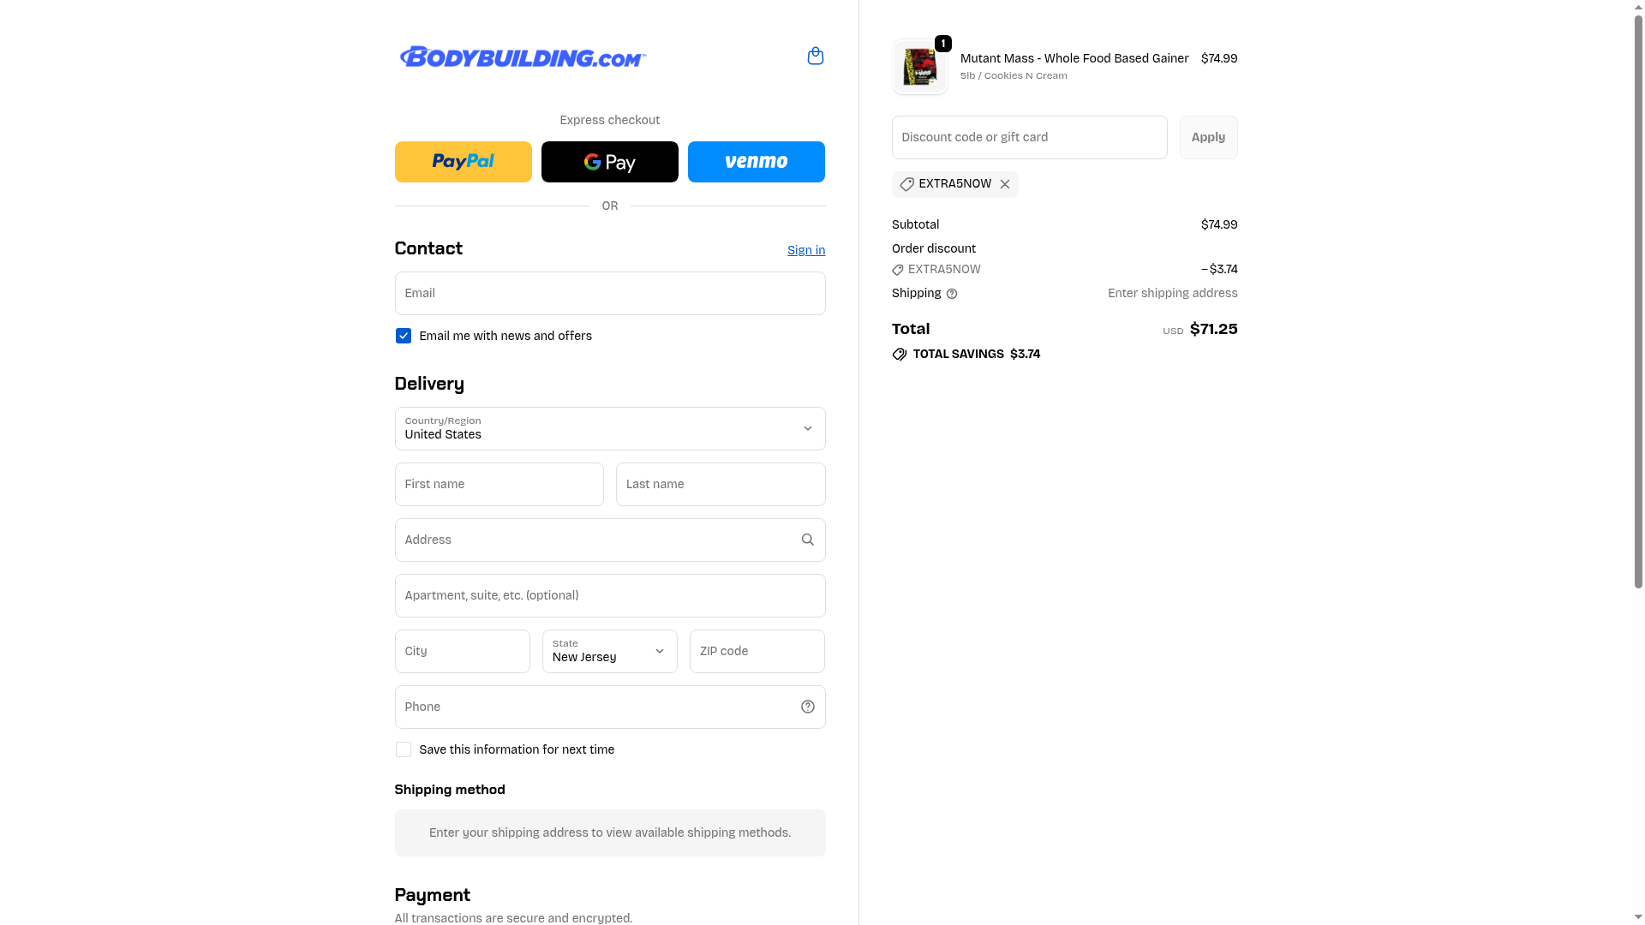Focus the Discount code or gift card field
The width and height of the screenshot is (1645, 925).
1030,137
